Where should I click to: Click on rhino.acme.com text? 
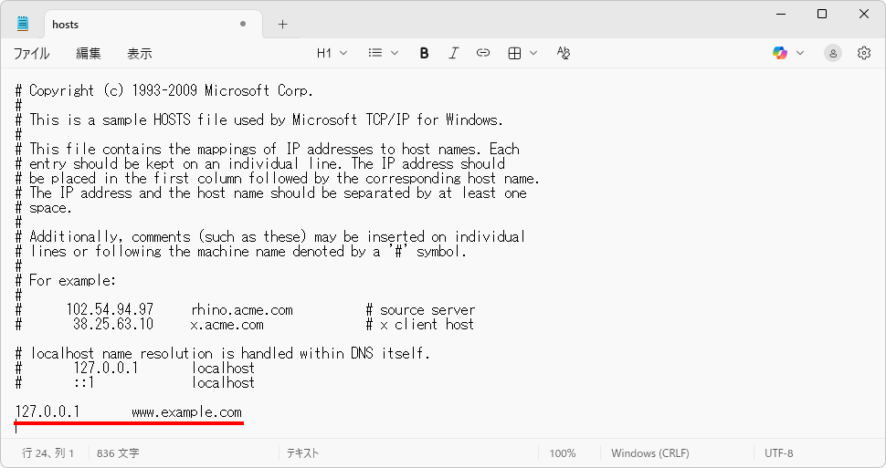[x=242, y=310]
